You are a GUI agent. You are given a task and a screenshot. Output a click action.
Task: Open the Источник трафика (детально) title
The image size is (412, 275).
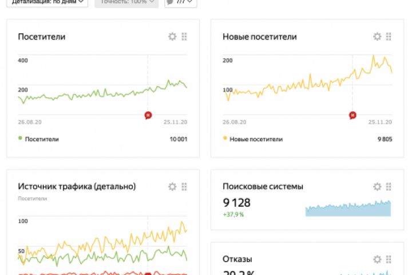pos(77,186)
